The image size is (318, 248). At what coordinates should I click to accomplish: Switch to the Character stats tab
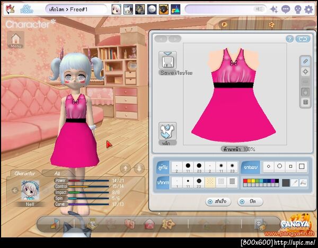tap(25, 173)
